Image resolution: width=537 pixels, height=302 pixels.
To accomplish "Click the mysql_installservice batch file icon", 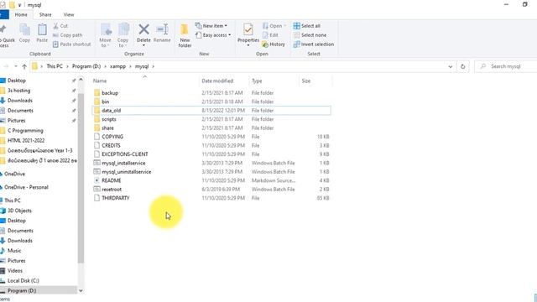I will [x=97, y=163].
